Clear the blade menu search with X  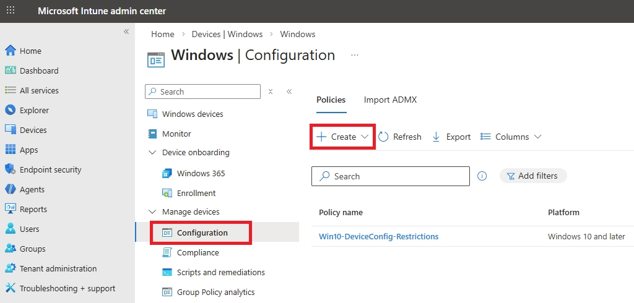coord(271,92)
